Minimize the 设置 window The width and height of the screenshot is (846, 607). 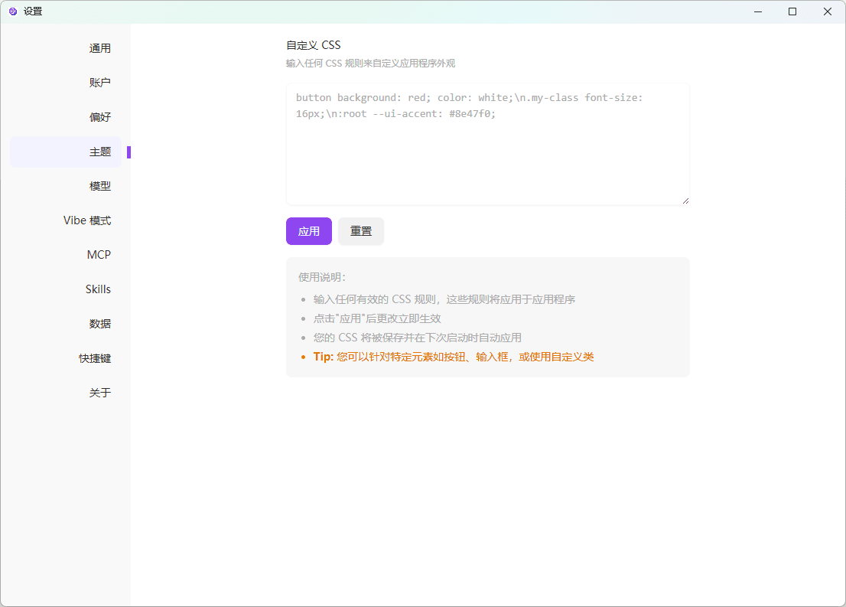click(758, 11)
